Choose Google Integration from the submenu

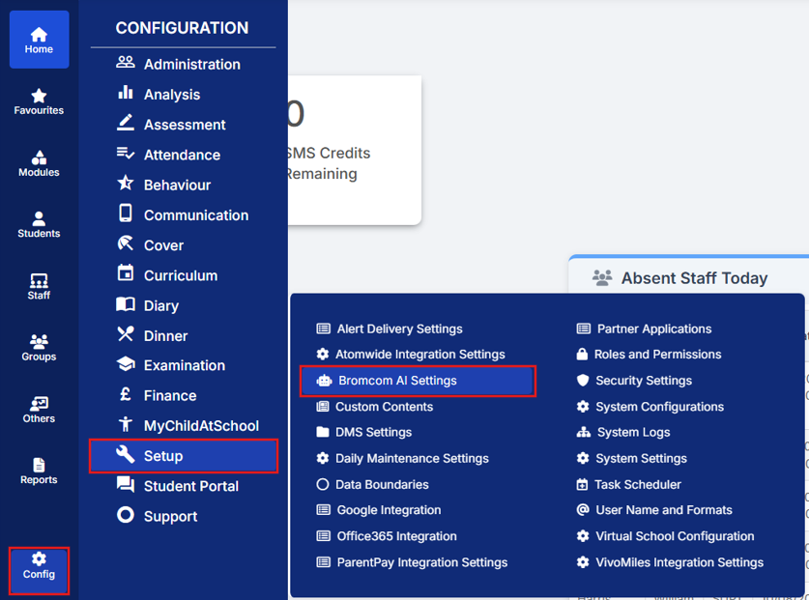[x=389, y=510]
